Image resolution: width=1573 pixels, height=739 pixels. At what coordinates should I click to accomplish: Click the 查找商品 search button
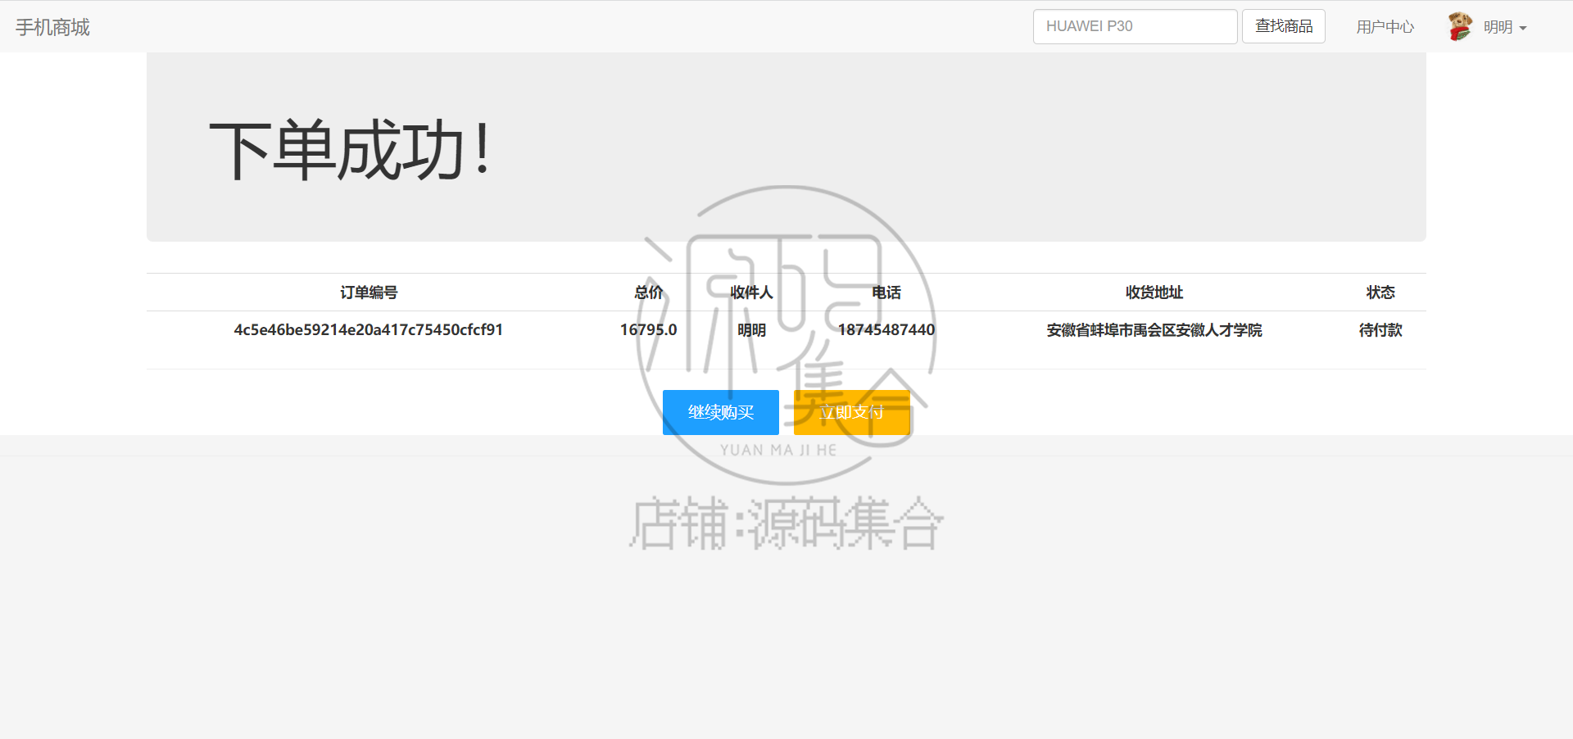pos(1284,26)
